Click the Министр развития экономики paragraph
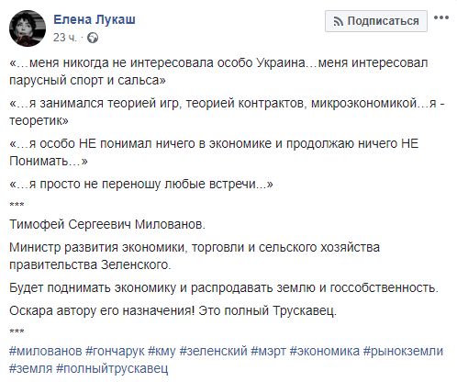Screen dimensions: 457x382 coord(195,256)
